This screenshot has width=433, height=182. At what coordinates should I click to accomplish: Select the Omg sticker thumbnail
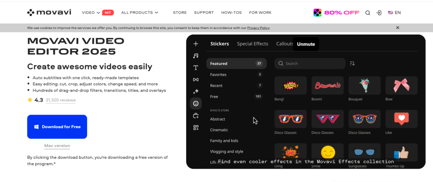[290, 152]
